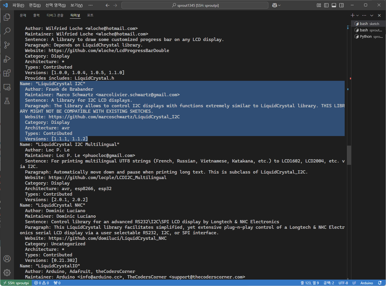This screenshot has width=386, height=286.
Task: Open the Accounts menu
Action: (x=7, y=259)
